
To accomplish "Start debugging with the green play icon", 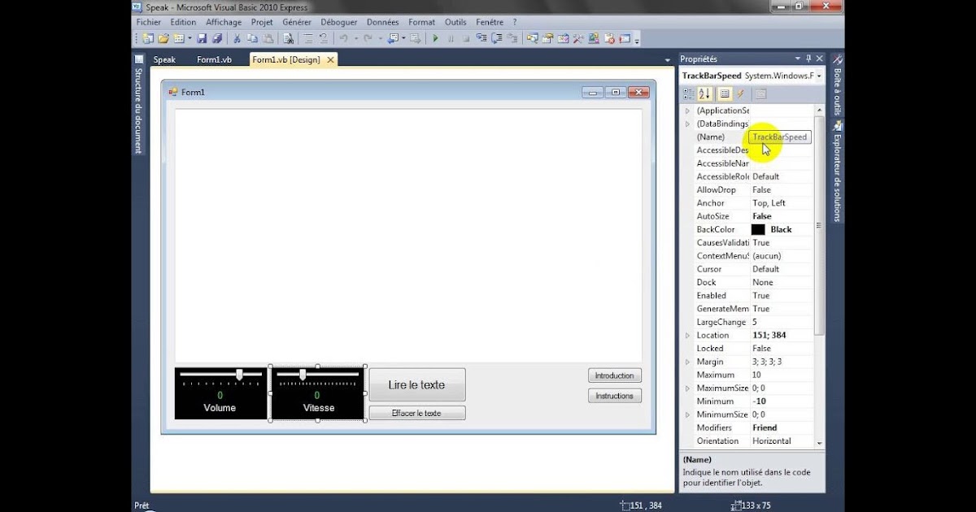I will click(435, 38).
